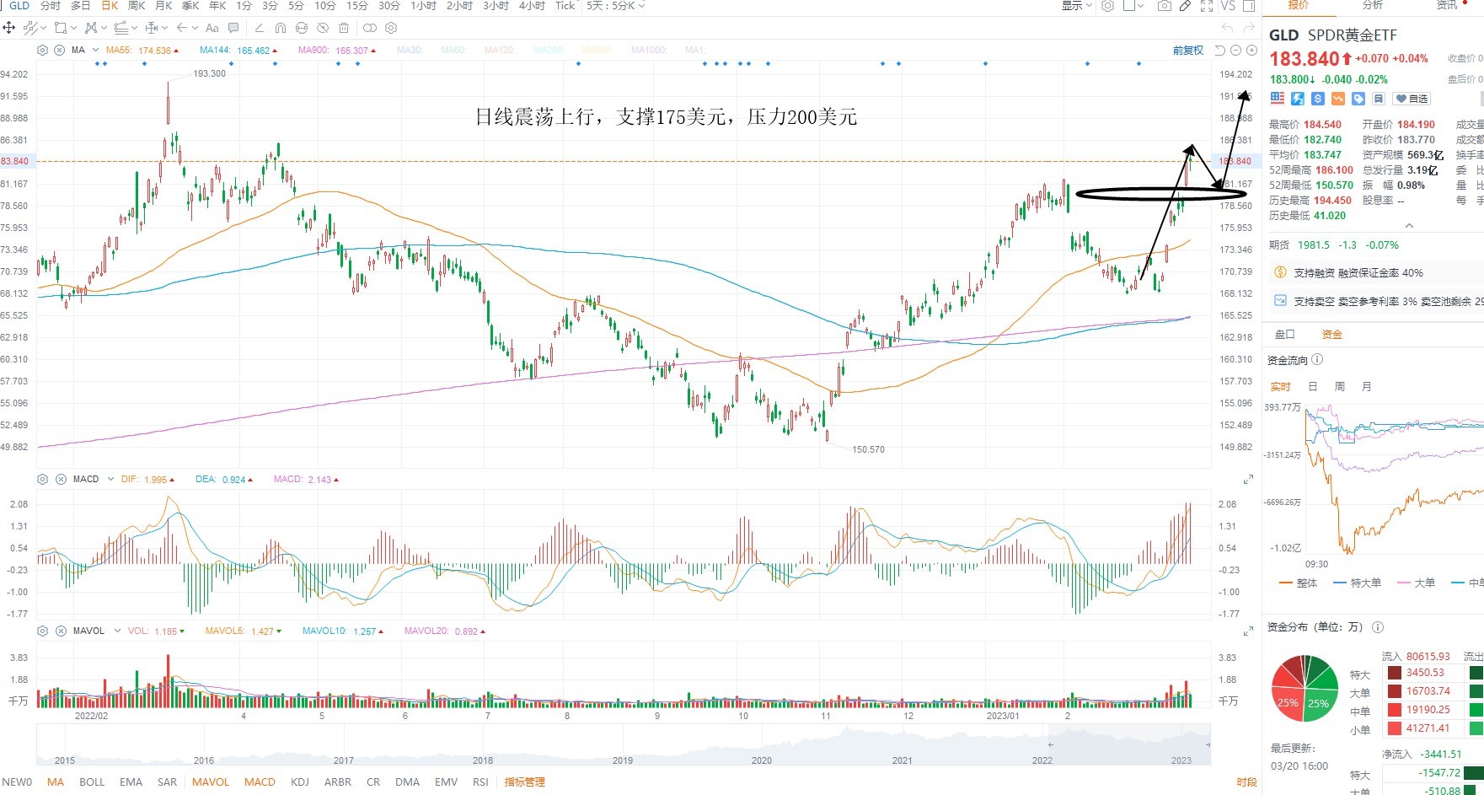1484x795 pixels.
Task: Expand the 显示 display dropdown
Action: (1076, 6)
